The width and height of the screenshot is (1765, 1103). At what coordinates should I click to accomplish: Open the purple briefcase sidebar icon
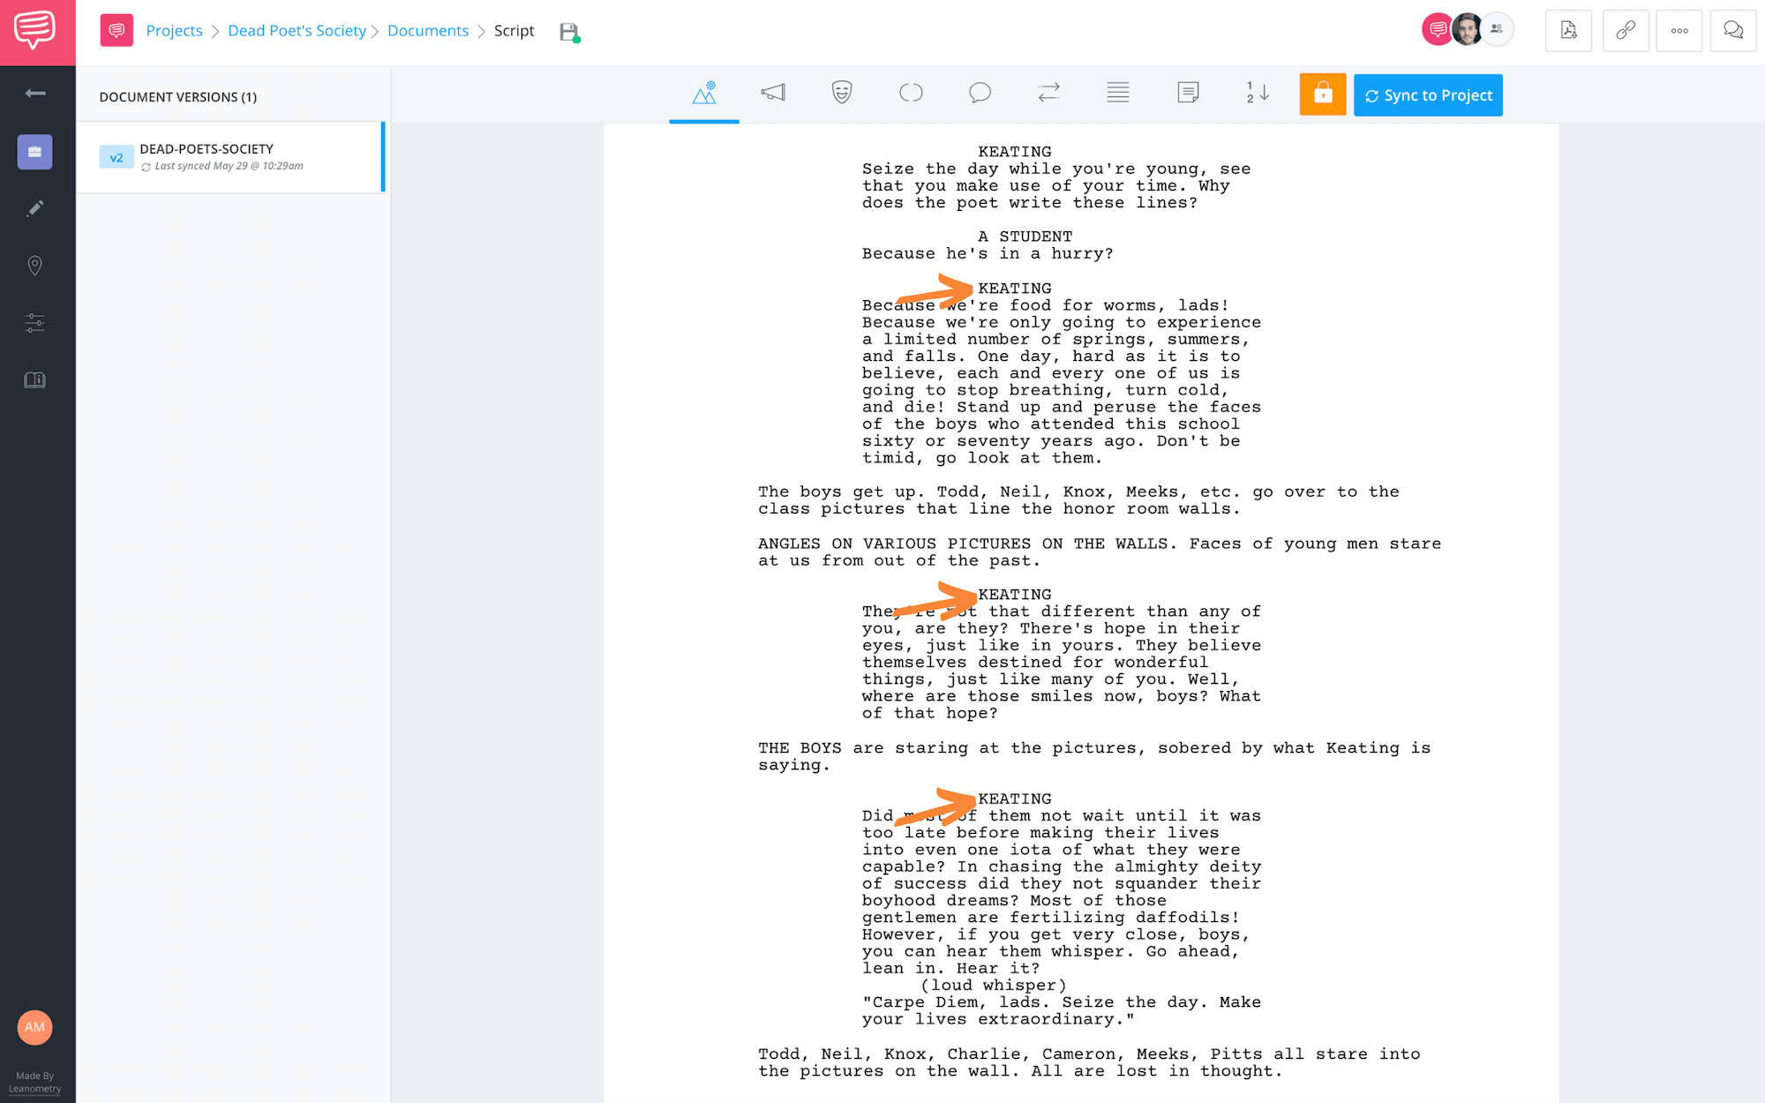[x=35, y=152]
